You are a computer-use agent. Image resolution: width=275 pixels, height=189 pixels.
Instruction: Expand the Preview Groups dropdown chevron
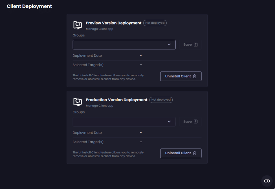(x=169, y=45)
